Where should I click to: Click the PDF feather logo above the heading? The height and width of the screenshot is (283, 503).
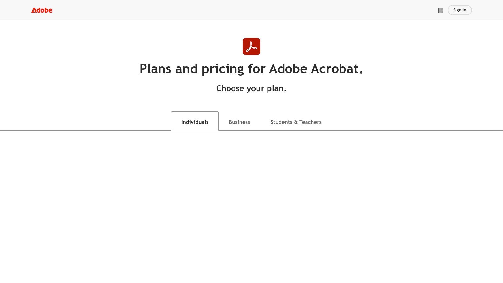[251, 46]
